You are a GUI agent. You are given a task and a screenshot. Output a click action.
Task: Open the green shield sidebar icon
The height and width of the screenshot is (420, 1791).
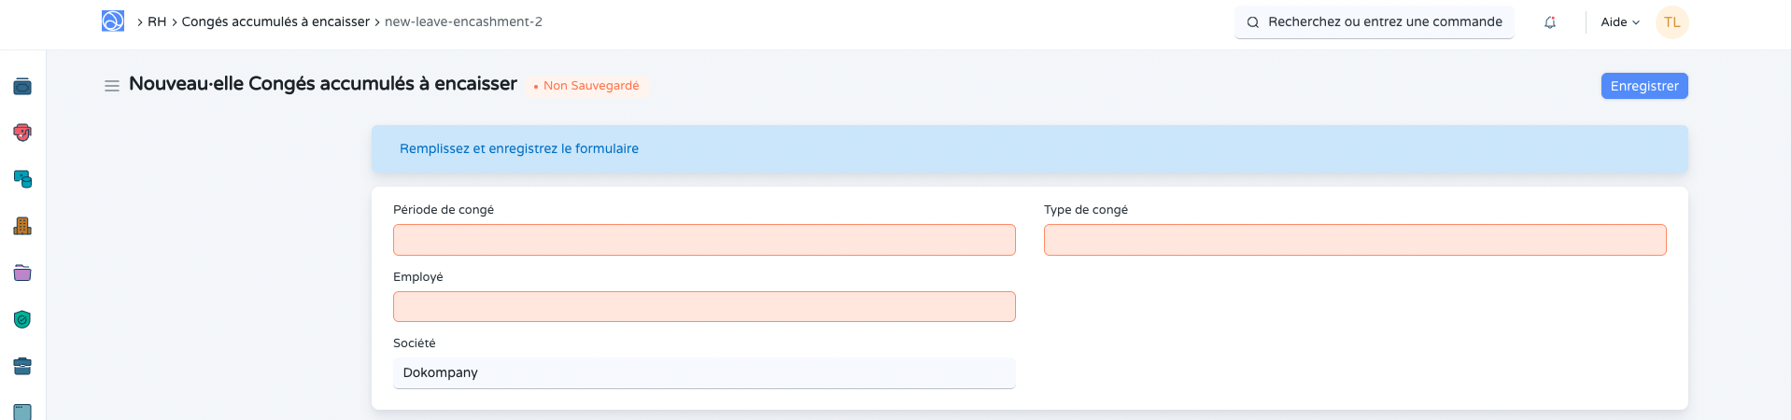(22, 319)
